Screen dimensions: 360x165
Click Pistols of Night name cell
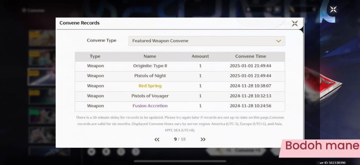click(150, 76)
